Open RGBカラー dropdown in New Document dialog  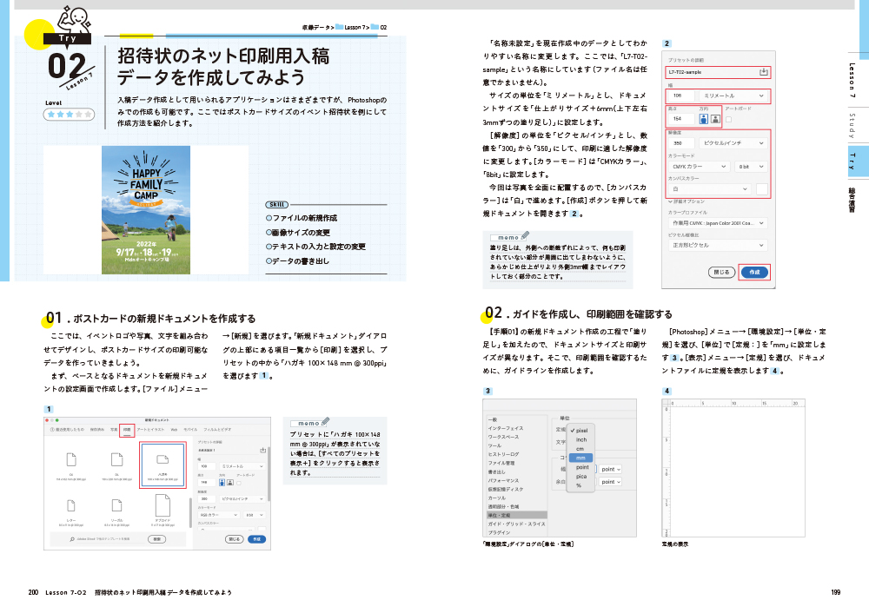click(219, 515)
